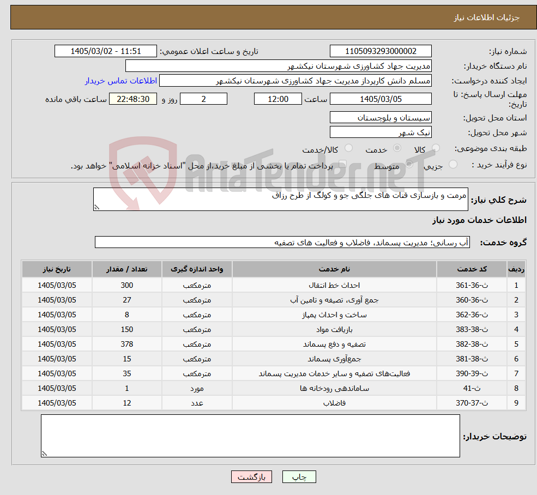Click the page header جزئیات اطلاعات نیاز
This screenshot has width=537, height=495.
tap(487, 17)
